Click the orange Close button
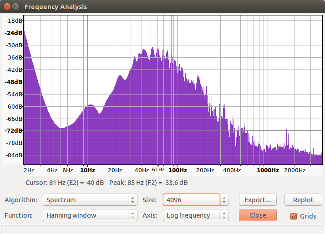 coord(258,215)
